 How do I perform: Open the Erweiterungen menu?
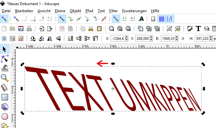[134, 11]
